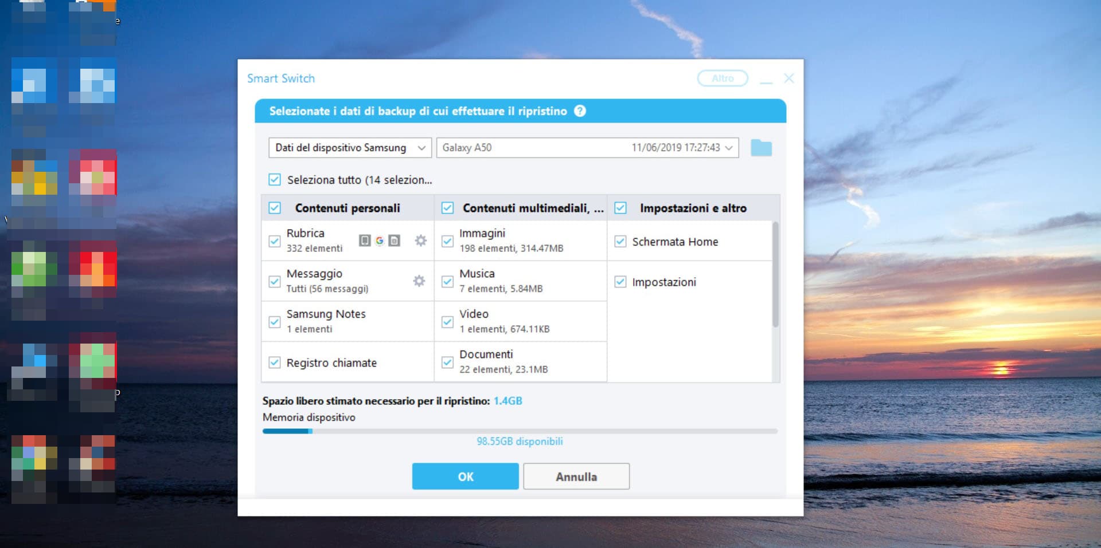Open the Dati del dispositivo Samsung dropdown
1101x548 pixels.
click(x=350, y=147)
